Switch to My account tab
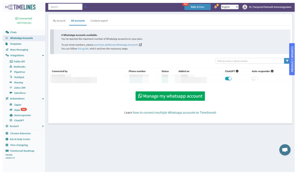296x174 pixels. 59,21
